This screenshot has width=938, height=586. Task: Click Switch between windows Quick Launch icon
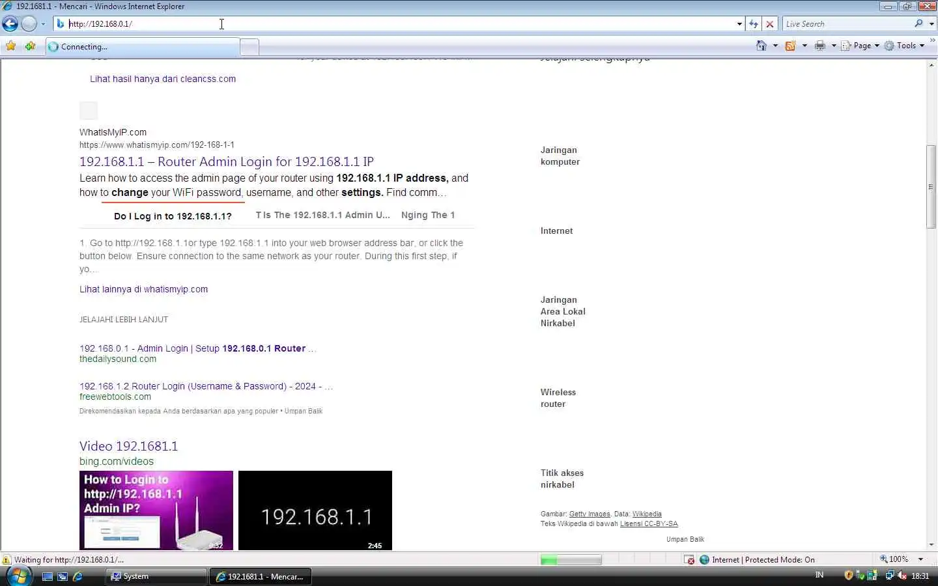coord(63,576)
